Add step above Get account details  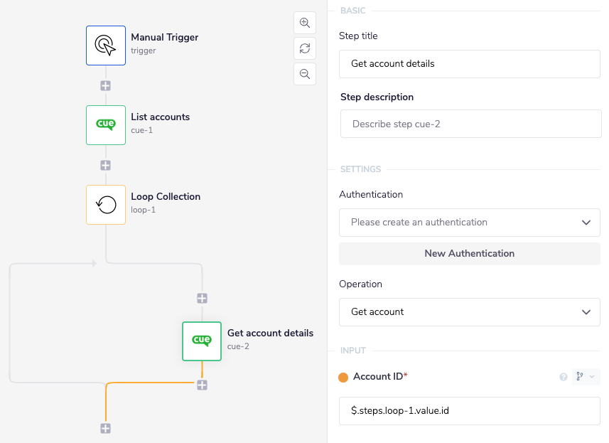coord(202,299)
